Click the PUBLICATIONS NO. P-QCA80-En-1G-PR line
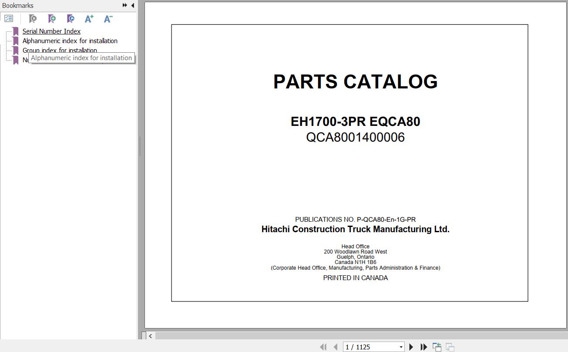The width and height of the screenshot is (568, 352). [x=355, y=220]
